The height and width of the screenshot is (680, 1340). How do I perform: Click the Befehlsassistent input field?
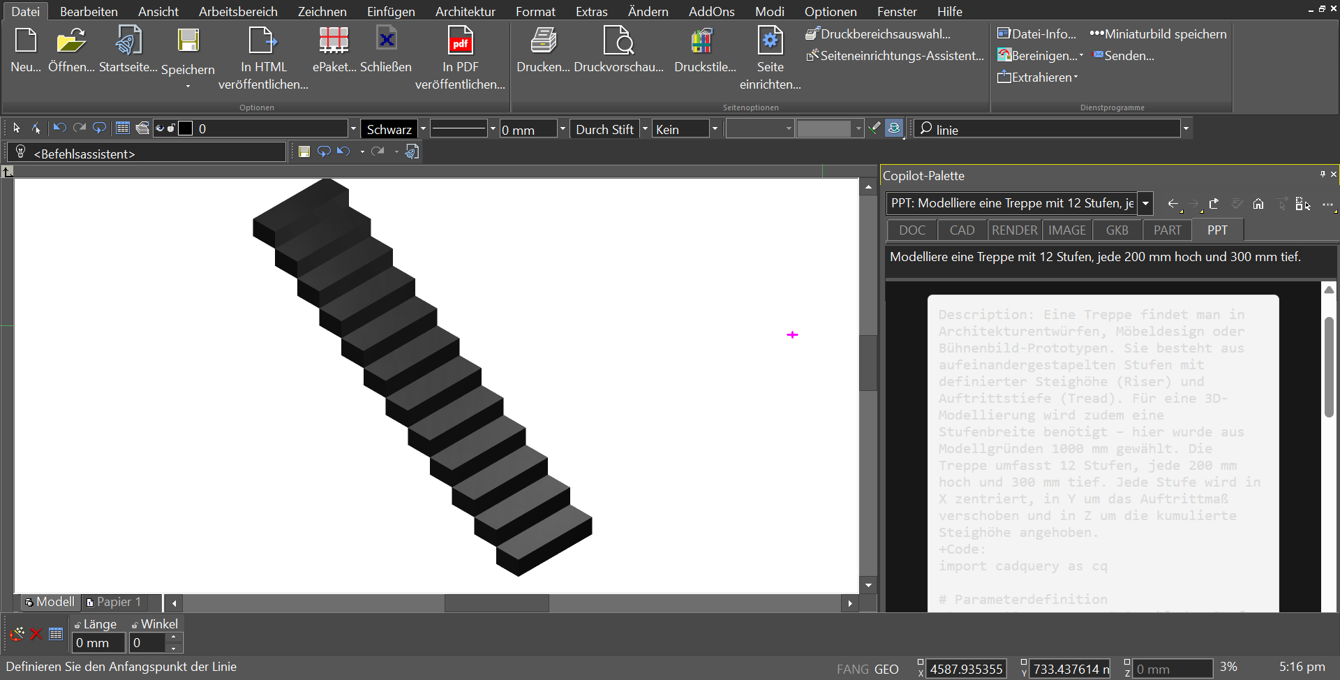click(x=147, y=153)
